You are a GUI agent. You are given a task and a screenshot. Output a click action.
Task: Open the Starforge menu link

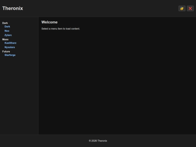click(x=10, y=55)
